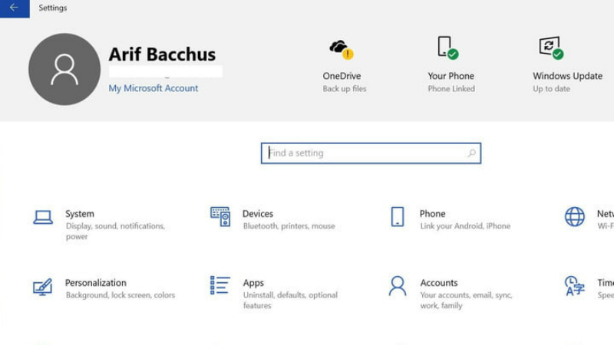The image size is (614, 345).
Task: Click the Arif Bacchus account name
Action: pyautogui.click(x=162, y=54)
